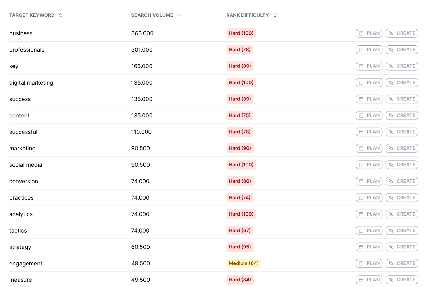This screenshot has width=425, height=287.
Task: Click Hard (67) badge for tactics
Action: pyautogui.click(x=240, y=230)
